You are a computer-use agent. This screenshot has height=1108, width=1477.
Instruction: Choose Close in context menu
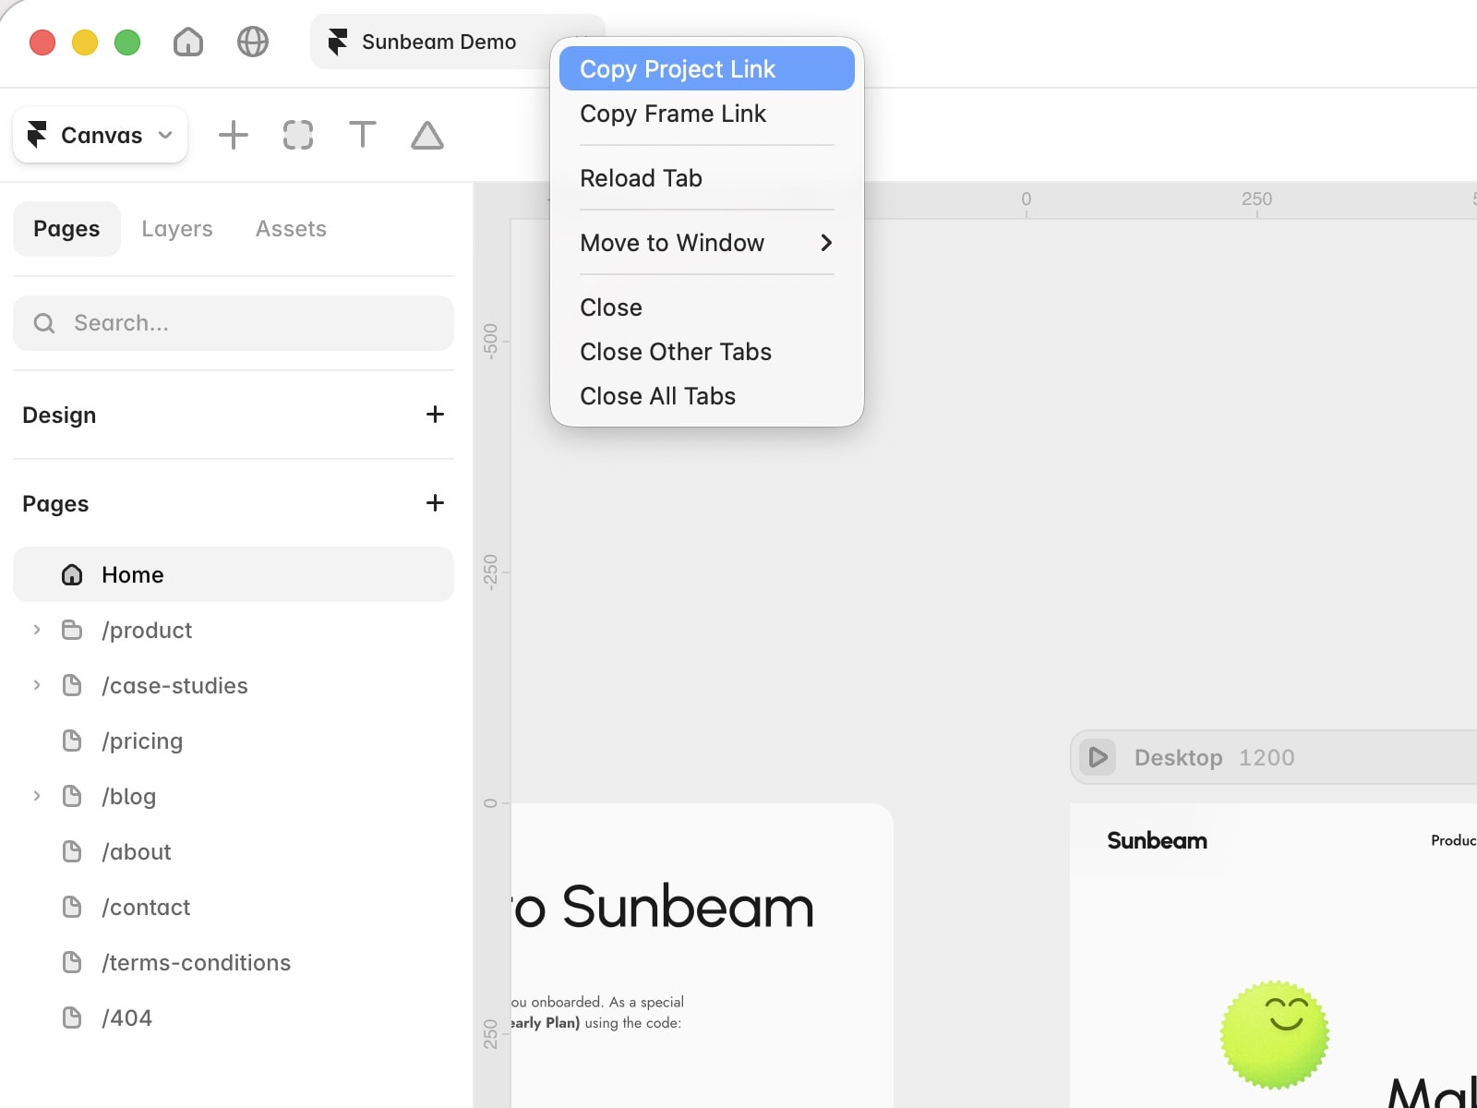(706, 307)
